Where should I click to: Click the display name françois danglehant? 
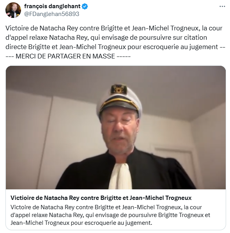click(52, 6)
